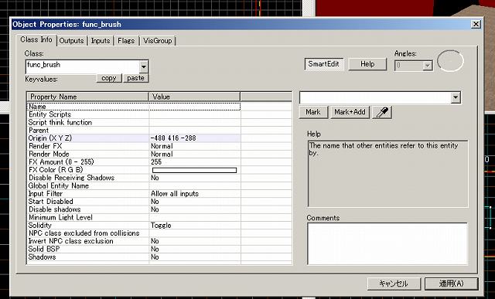Select the Name property row
This screenshot has height=299, width=495.
pyautogui.click(x=134, y=107)
